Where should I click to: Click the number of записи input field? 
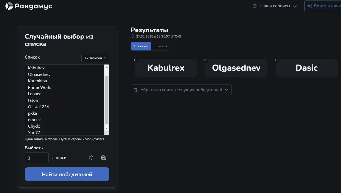coord(37,158)
